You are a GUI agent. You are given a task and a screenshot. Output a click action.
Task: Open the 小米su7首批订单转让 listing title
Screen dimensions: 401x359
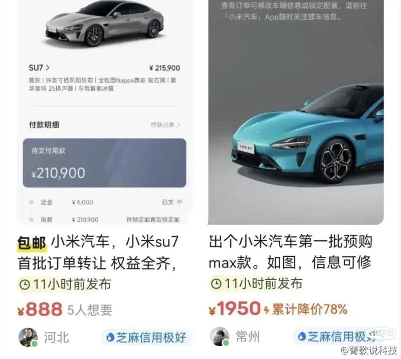click(98, 252)
